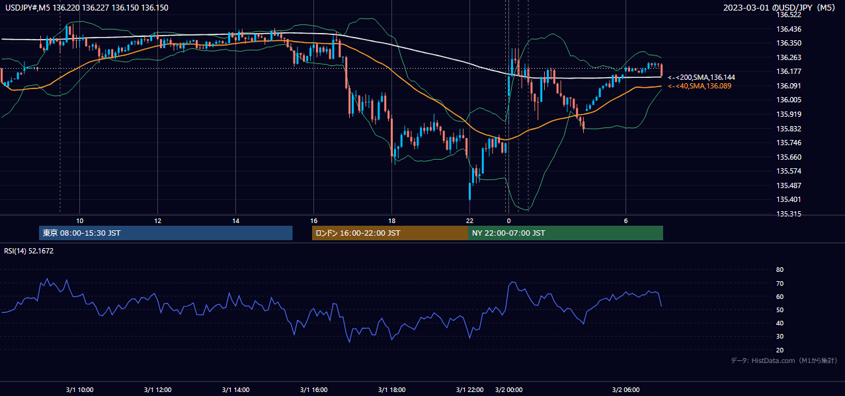Click price level 135.574 on axis
The height and width of the screenshot is (396, 845).
click(789, 172)
